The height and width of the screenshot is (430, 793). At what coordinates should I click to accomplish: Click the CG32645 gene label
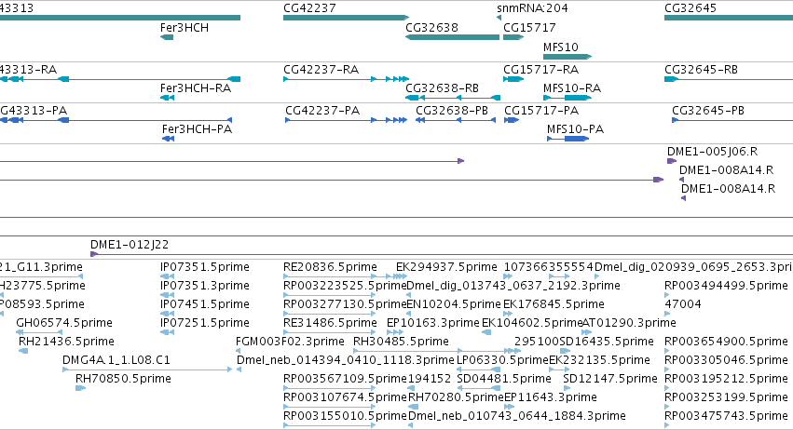pos(690,8)
